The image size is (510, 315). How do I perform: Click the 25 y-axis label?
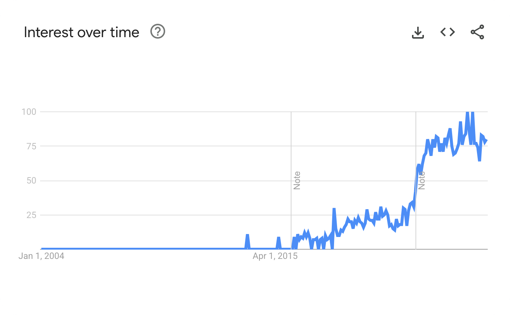[x=31, y=215]
